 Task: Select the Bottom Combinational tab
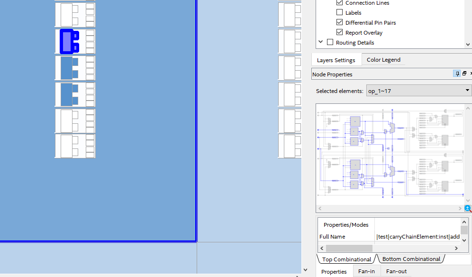[x=411, y=259]
